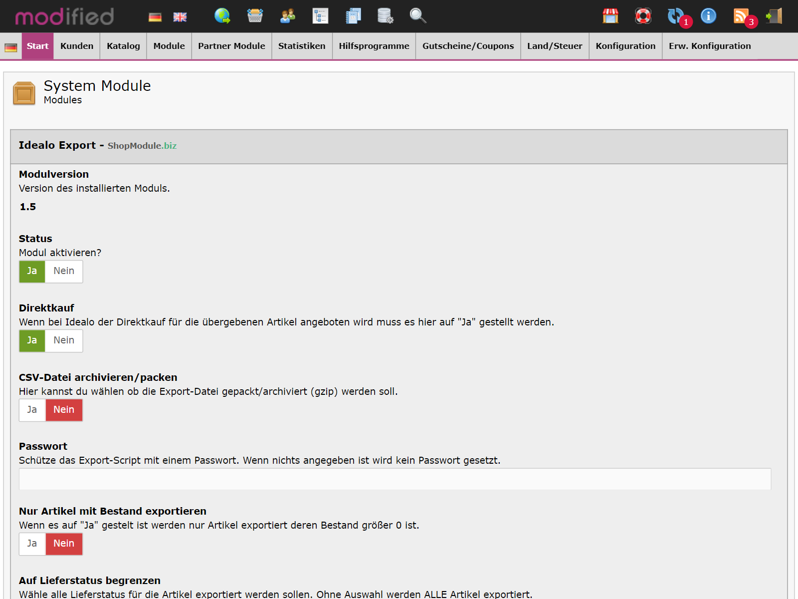Check updates via sync icon with badge 1

(676, 16)
